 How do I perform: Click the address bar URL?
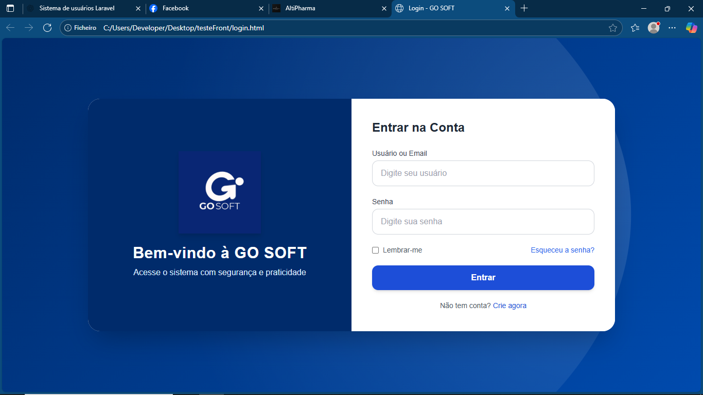point(184,28)
